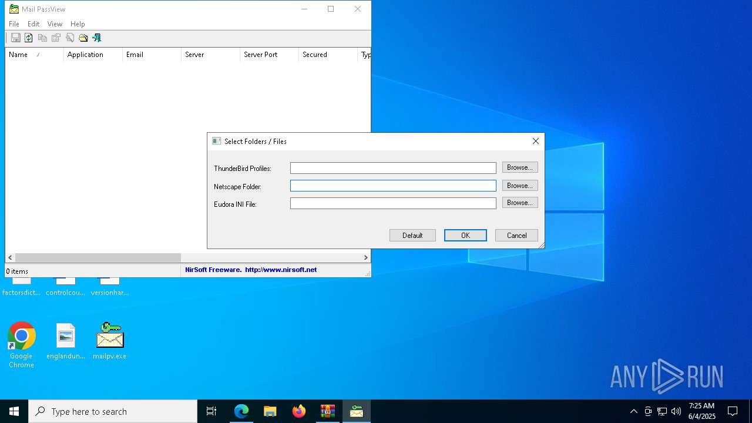Open File Explorer from the taskbar

270,411
